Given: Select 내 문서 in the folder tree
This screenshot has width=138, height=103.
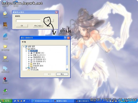Looking at the screenshot, I should coord(33,49).
